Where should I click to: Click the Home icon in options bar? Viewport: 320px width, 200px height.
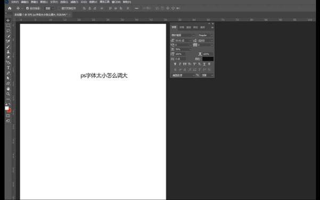point(10,9)
